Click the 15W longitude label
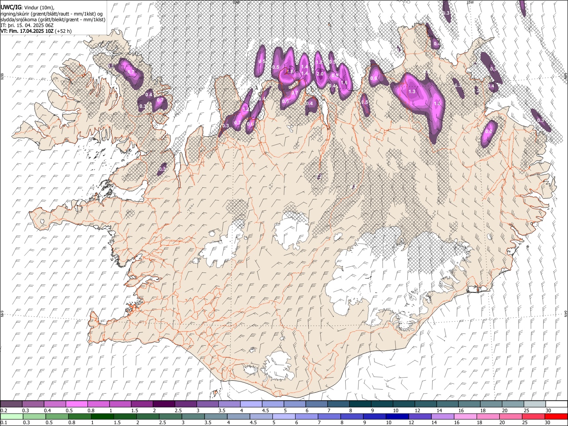 pos(470,2)
